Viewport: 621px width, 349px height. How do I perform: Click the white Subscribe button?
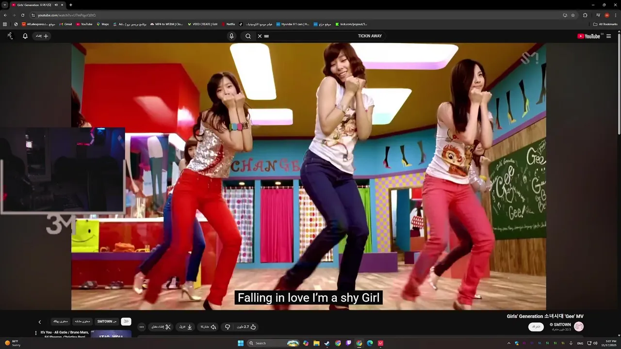click(536, 327)
